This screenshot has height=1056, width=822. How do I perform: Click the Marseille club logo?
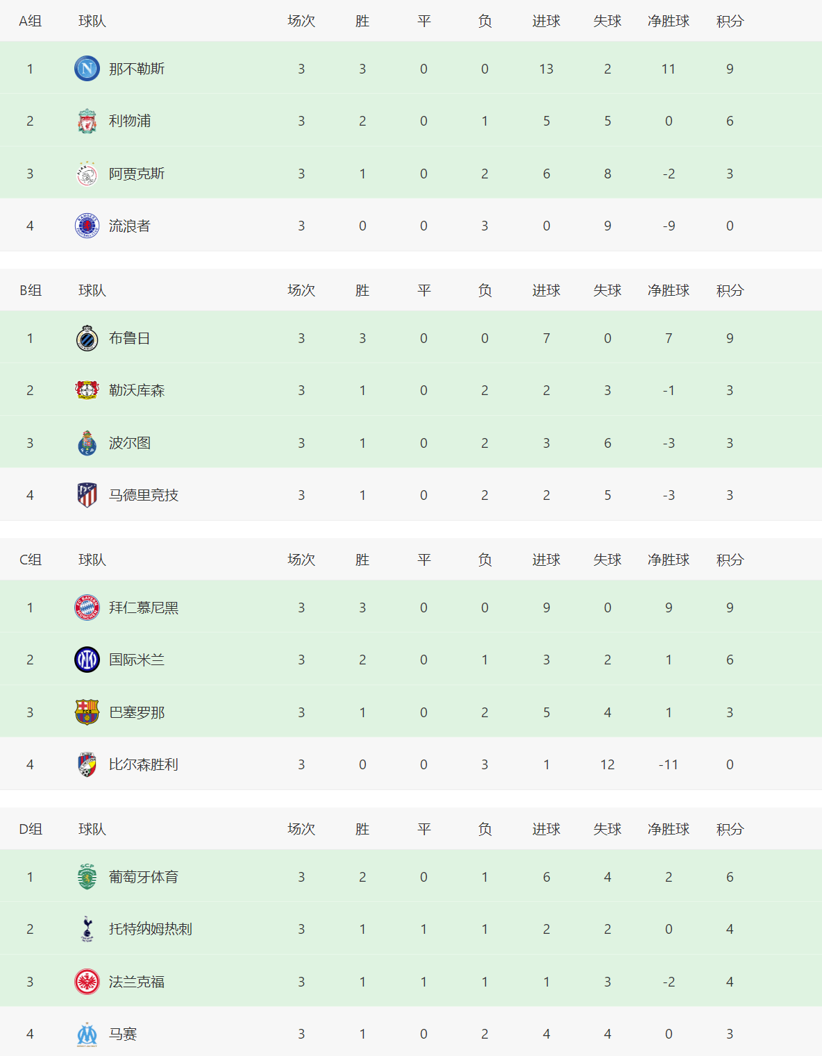[87, 1034]
